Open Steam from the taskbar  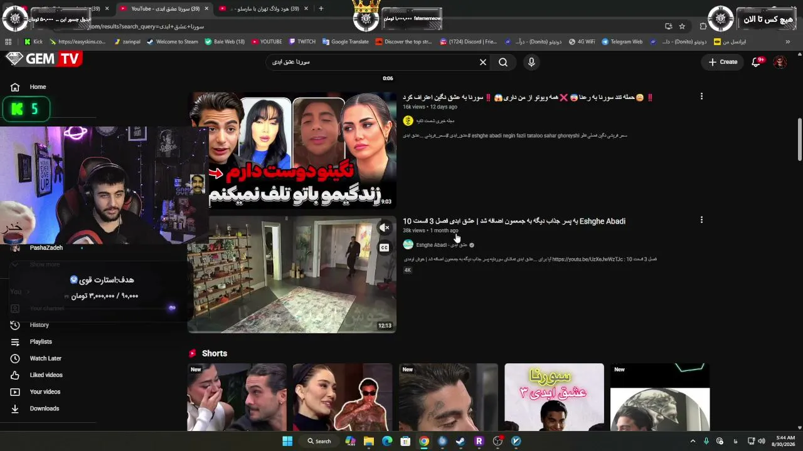point(460,441)
